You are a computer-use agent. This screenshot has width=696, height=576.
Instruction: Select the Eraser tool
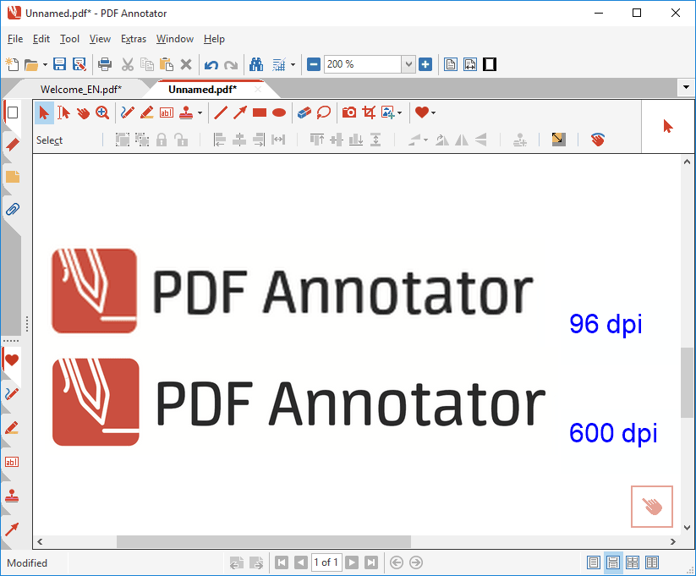click(x=304, y=112)
